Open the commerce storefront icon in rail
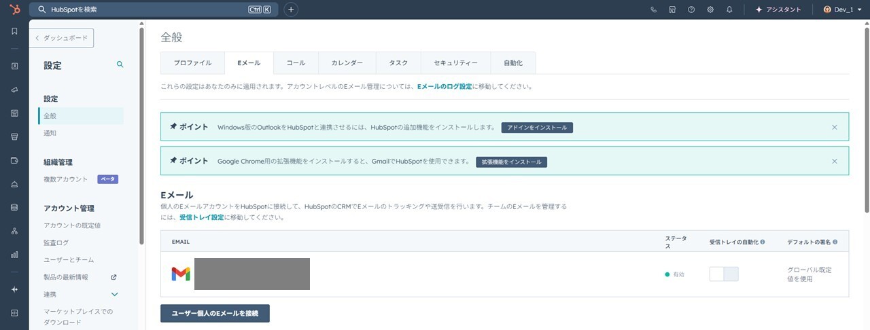Image resolution: width=870 pixels, height=330 pixels. [x=14, y=136]
